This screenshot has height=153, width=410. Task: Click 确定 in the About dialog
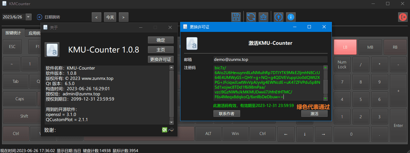pos(161,40)
